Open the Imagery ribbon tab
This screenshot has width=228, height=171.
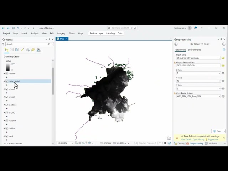pyautogui.click(x=61, y=33)
